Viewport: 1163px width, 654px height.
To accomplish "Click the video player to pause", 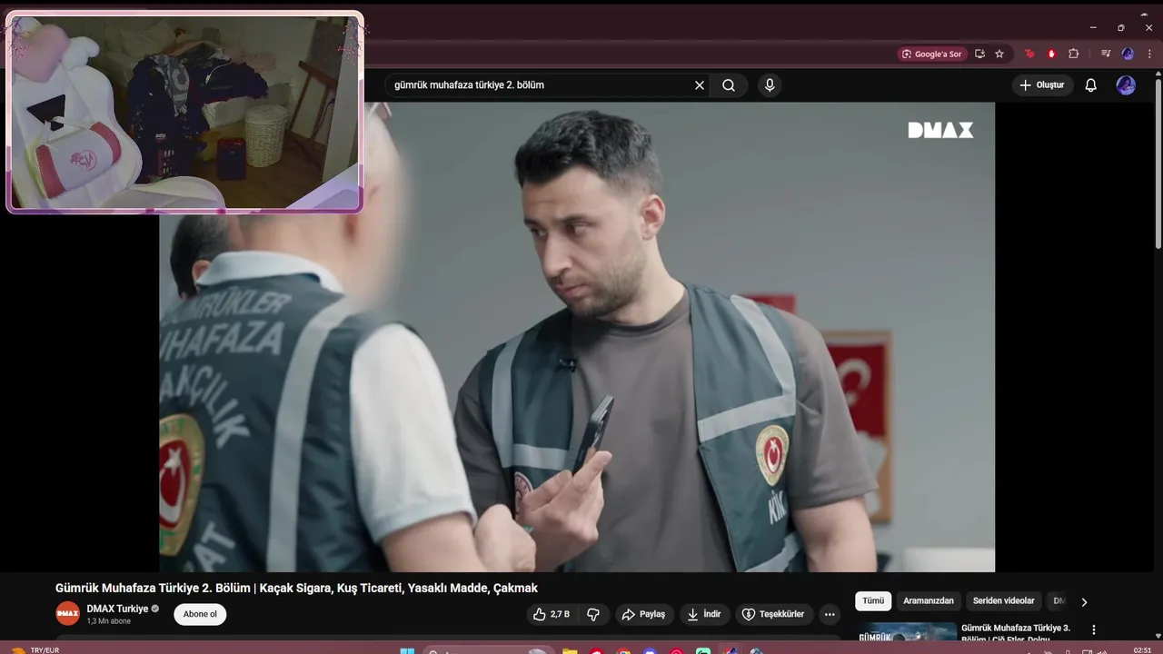I will [x=577, y=337].
